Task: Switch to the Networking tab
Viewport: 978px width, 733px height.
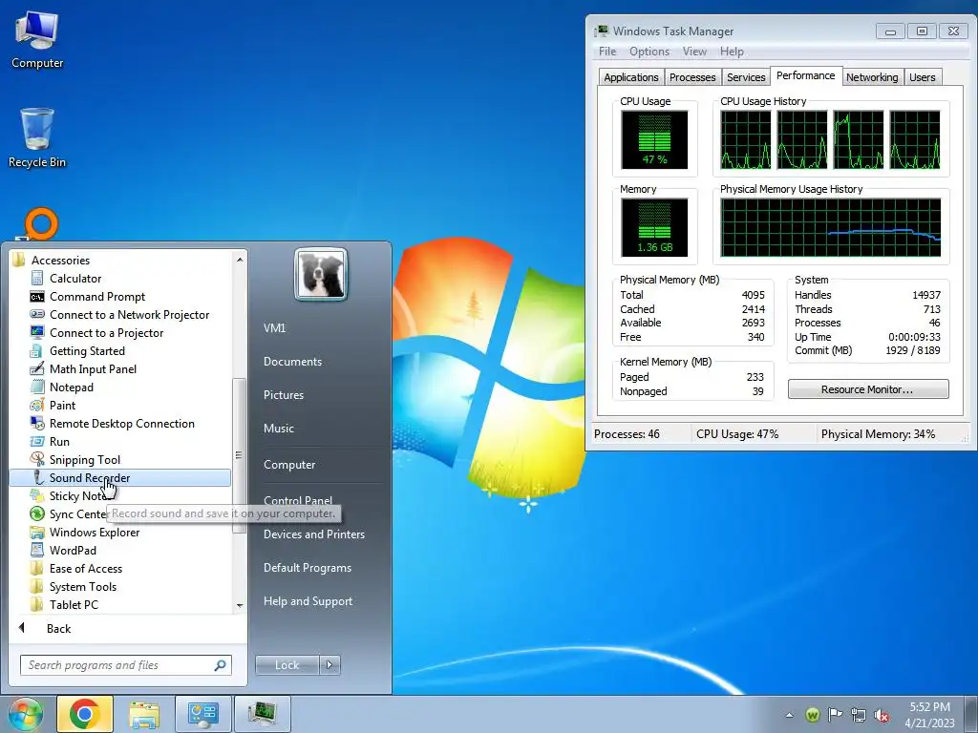Action: click(x=872, y=77)
